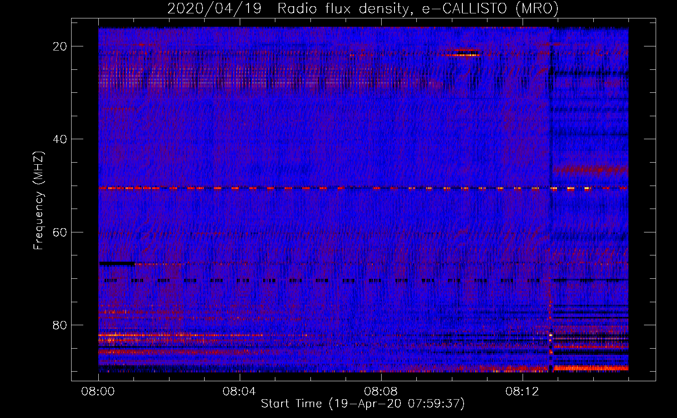The image size is (677, 418).
Task: Click the '80' frequency tick label
Action: pos(60,325)
